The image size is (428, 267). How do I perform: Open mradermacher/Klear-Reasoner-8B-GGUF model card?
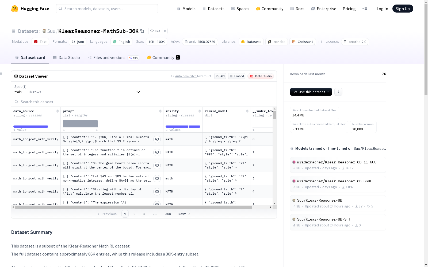click(338, 184)
